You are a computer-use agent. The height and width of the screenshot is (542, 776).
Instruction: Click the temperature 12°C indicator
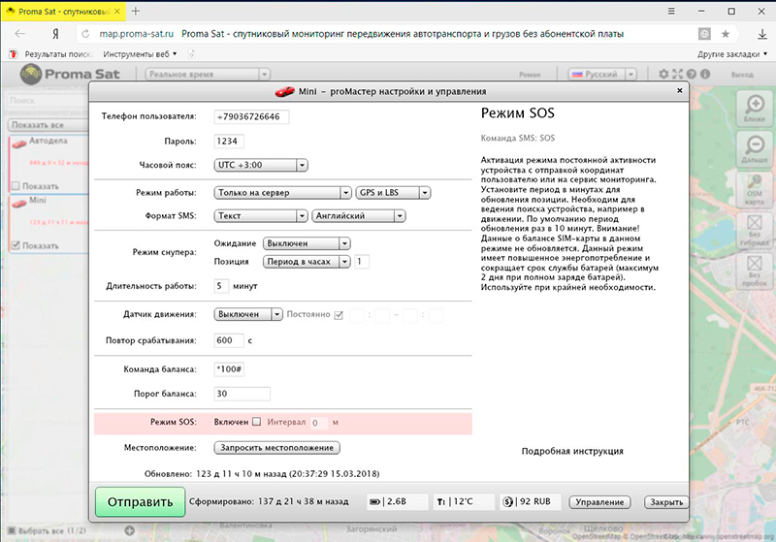455,502
